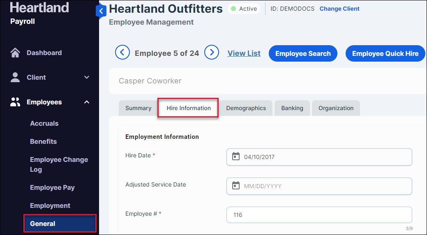The height and width of the screenshot is (235, 427).
Task: Switch to the Demographics tab
Action: coord(246,108)
